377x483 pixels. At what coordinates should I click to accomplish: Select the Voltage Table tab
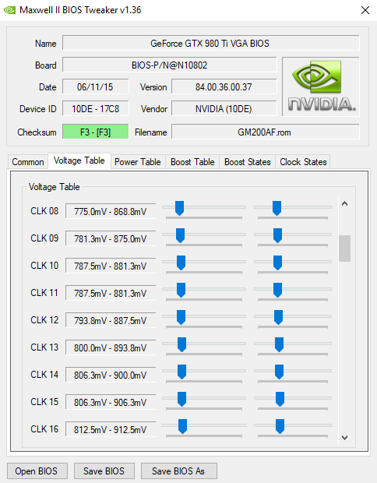tap(79, 160)
